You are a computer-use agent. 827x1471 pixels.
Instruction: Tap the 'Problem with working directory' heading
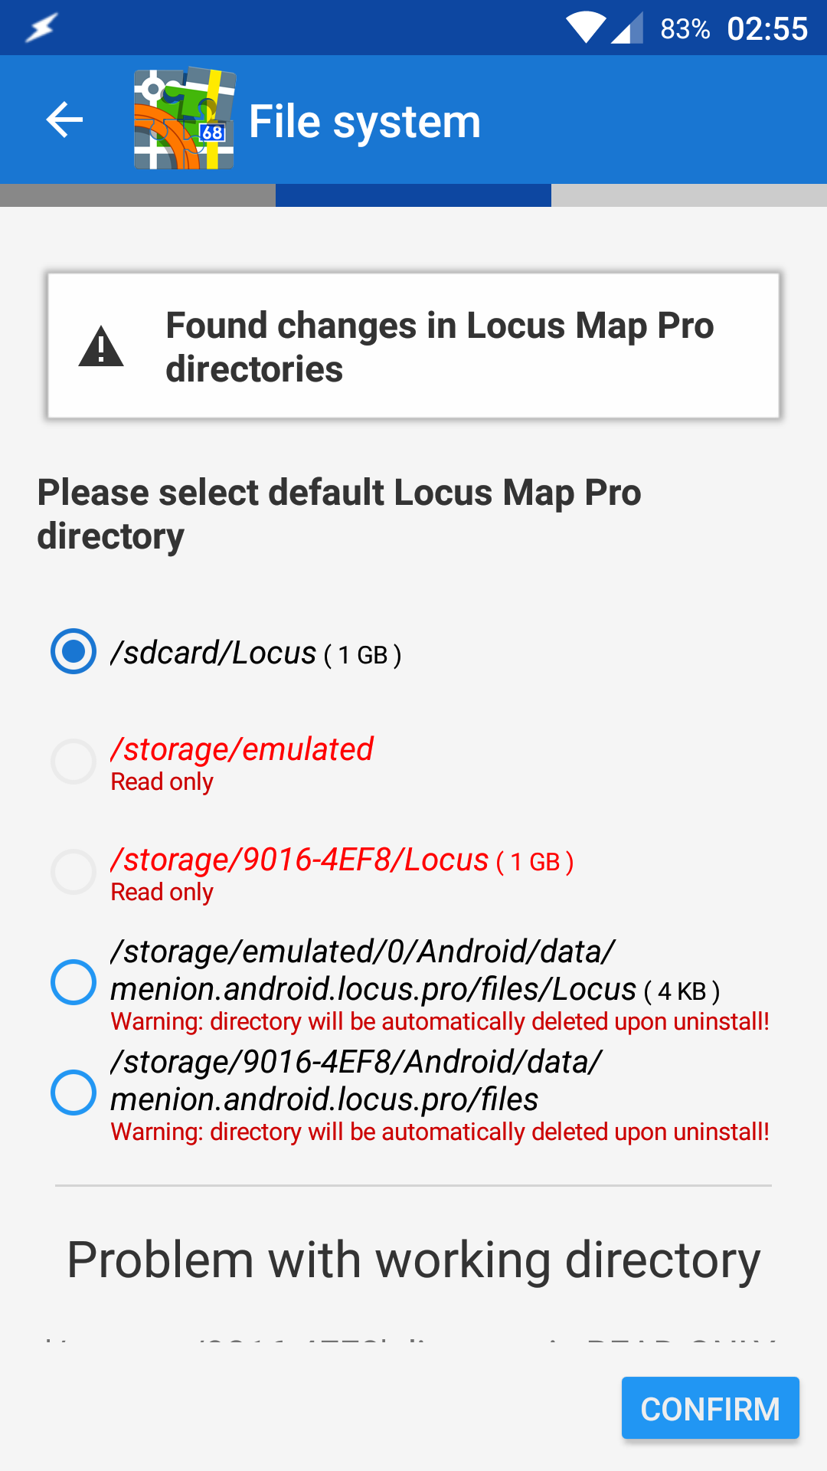[413, 1260]
